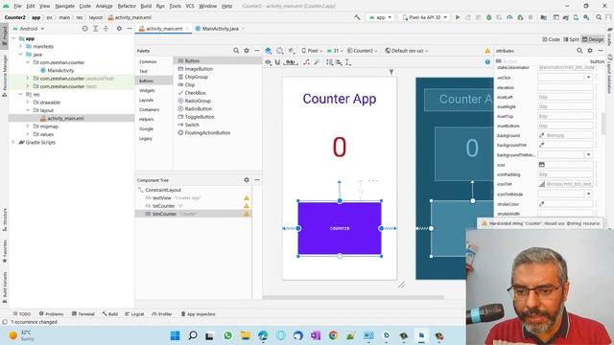Screen dimensions: 614x345
Task: Open the File menu
Action: point(17,6)
